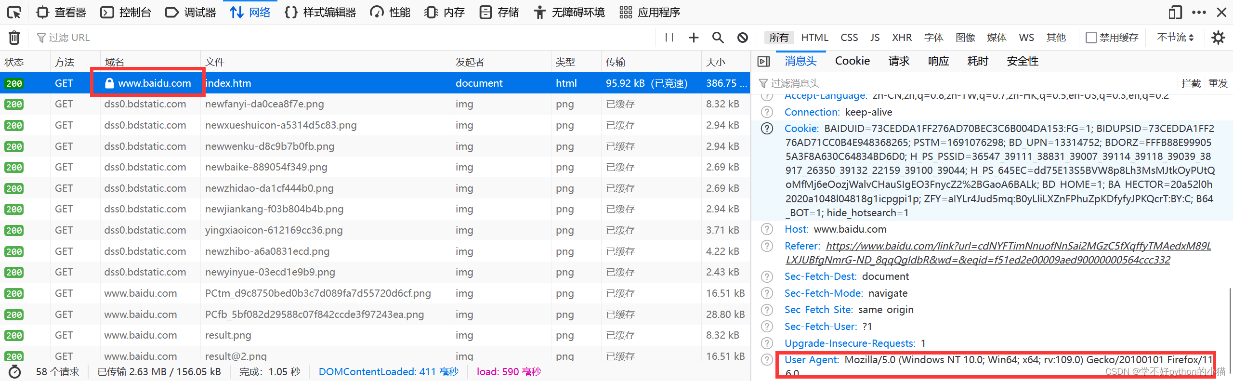The image size is (1233, 381).
Task: Open help icon beside Upgrade-Insecure-Requests header
Action: coord(767,343)
